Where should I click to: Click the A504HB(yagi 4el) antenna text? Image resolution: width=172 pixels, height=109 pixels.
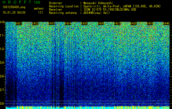tap(97, 13)
